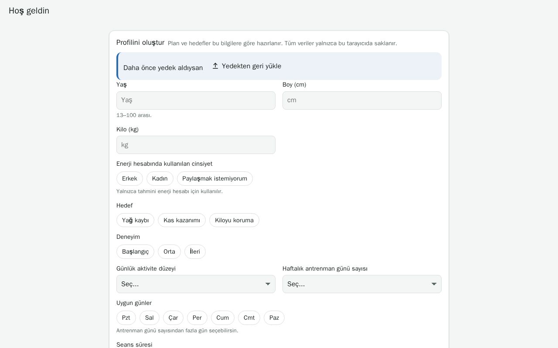Select Başlangıç experience level
Viewport: 558px width, 348px height.
click(135, 252)
